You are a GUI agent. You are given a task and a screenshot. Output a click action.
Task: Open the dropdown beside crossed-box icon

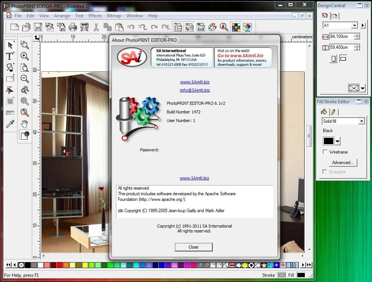[x=363, y=88]
